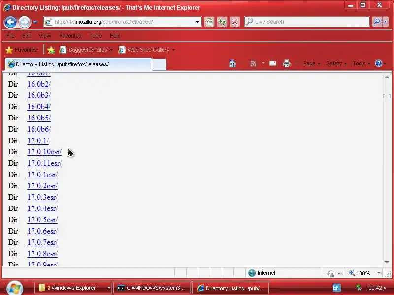Stop loading with the red X icon

pyautogui.click(x=235, y=22)
